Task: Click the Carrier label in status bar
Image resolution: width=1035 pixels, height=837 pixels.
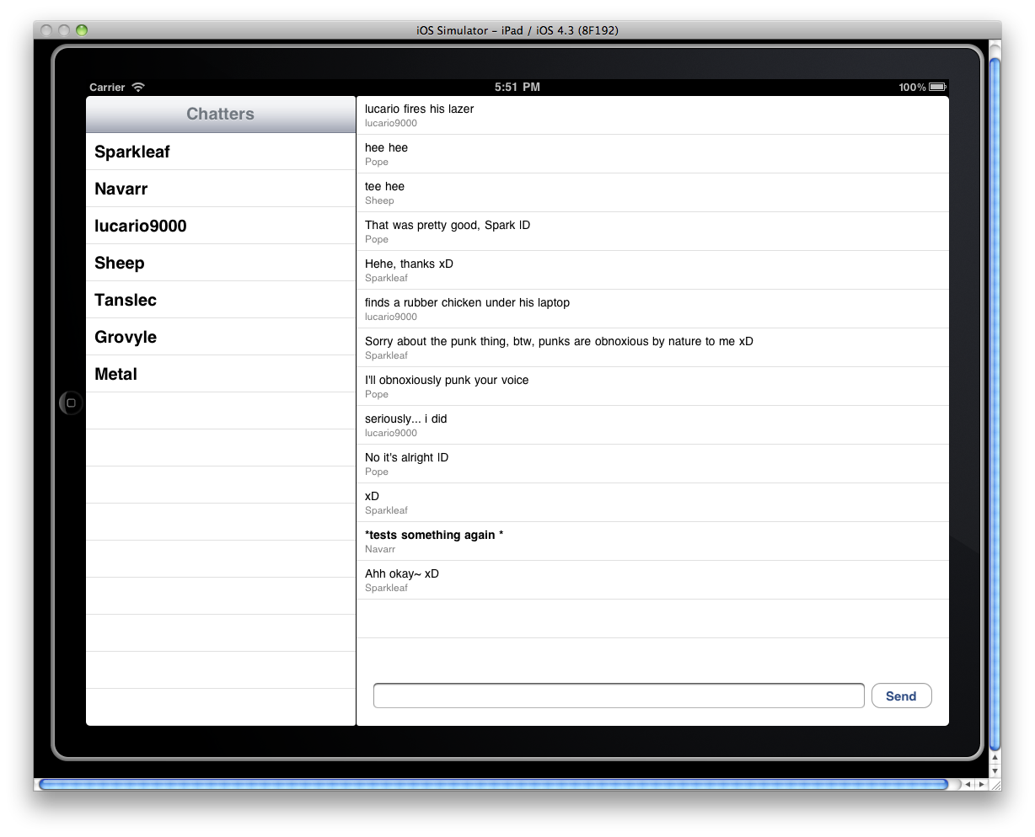Action: (107, 88)
